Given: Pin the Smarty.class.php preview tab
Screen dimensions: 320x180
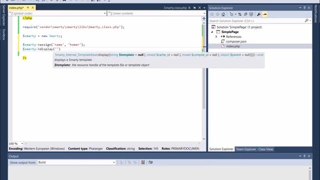Looking at the screenshot, I should click(x=189, y=8).
